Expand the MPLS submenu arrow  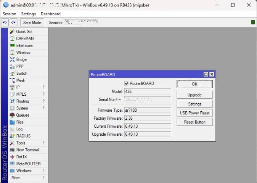[44, 94]
